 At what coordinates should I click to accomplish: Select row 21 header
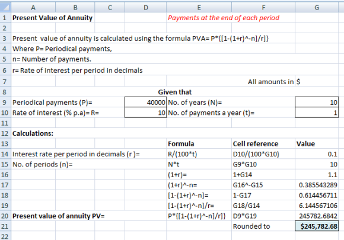pyautogui.click(x=5, y=226)
